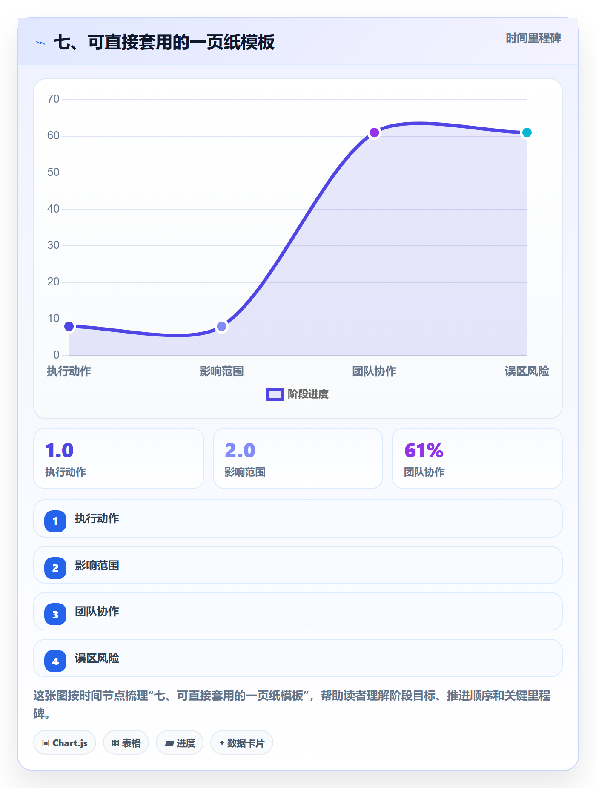This screenshot has height=788, width=596.
Task: Click the number 3 badge in the list
Action: (x=55, y=614)
